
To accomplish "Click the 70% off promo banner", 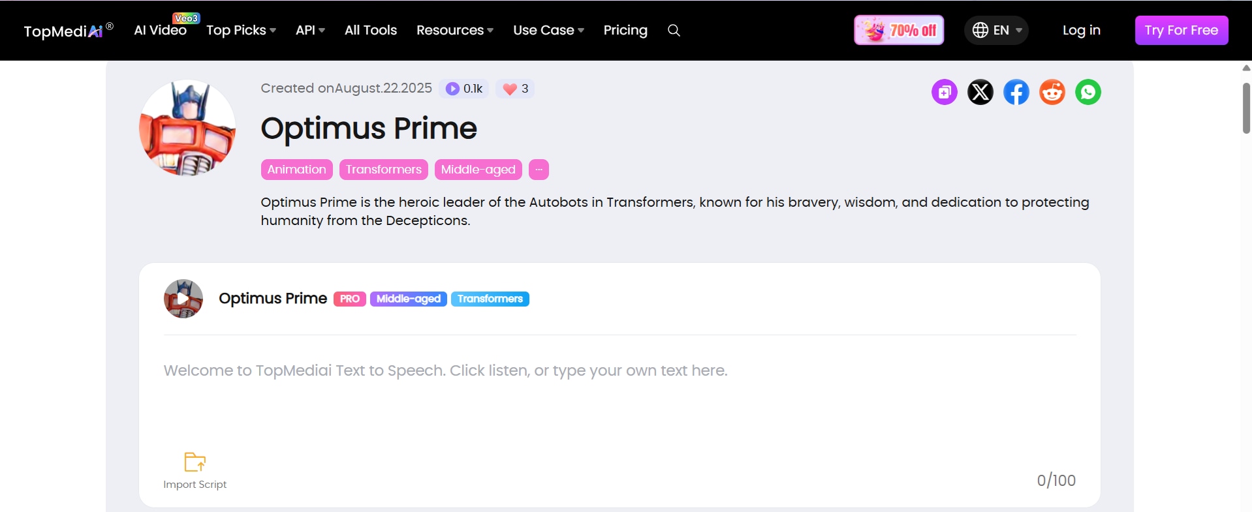I will pos(899,31).
